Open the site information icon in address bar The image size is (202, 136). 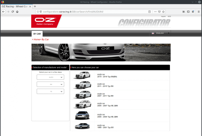point(38,12)
